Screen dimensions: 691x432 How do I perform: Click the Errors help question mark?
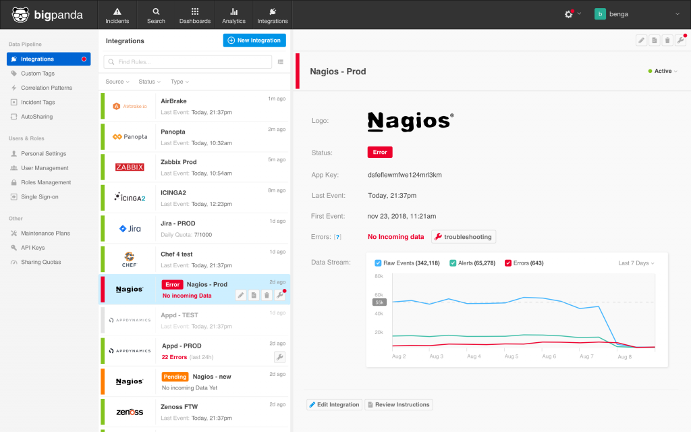pyautogui.click(x=337, y=237)
